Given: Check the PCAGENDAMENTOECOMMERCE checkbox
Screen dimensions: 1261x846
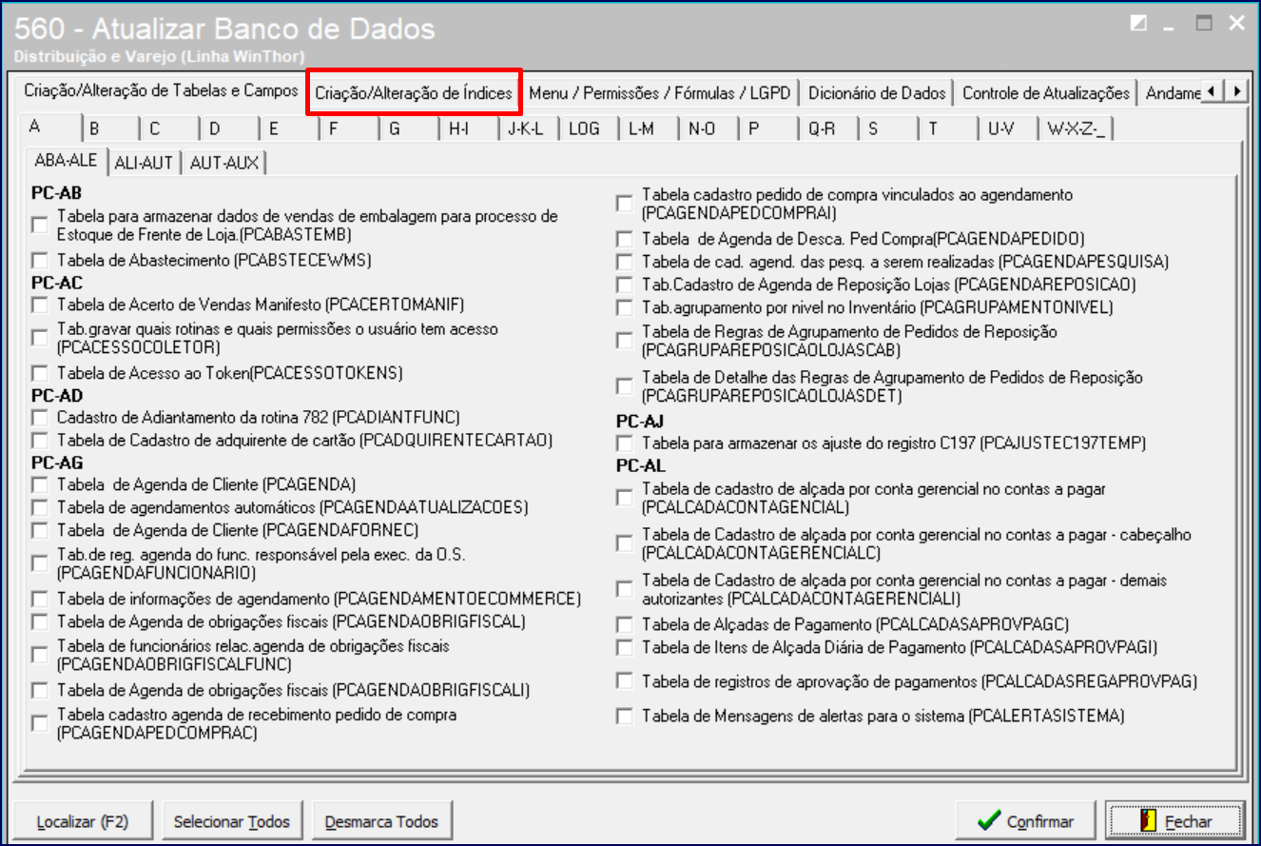Looking at the screenshot, I should pos(39,599).
